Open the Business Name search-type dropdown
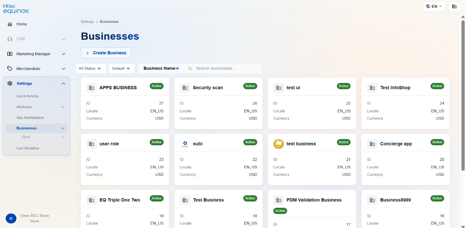 [161, 68]
